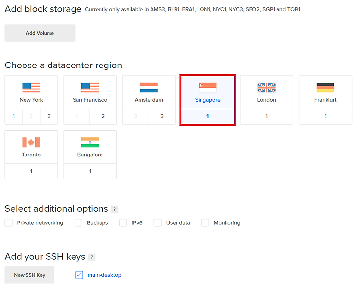Click the New York region name
Image resolution: width=353 pixels, height=288 pixels.
(31, 100)
